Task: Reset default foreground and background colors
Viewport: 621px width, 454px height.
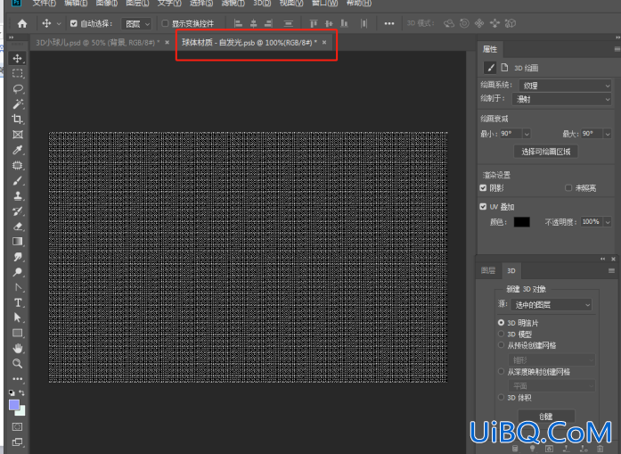Action: pyautogui.click(x=12, y=392)
